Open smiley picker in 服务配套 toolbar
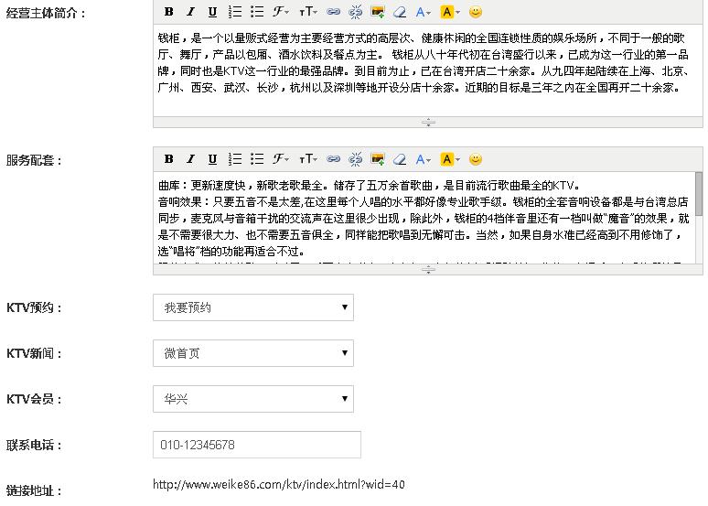This screenshot has width=708, height=506. coord(476,159)
